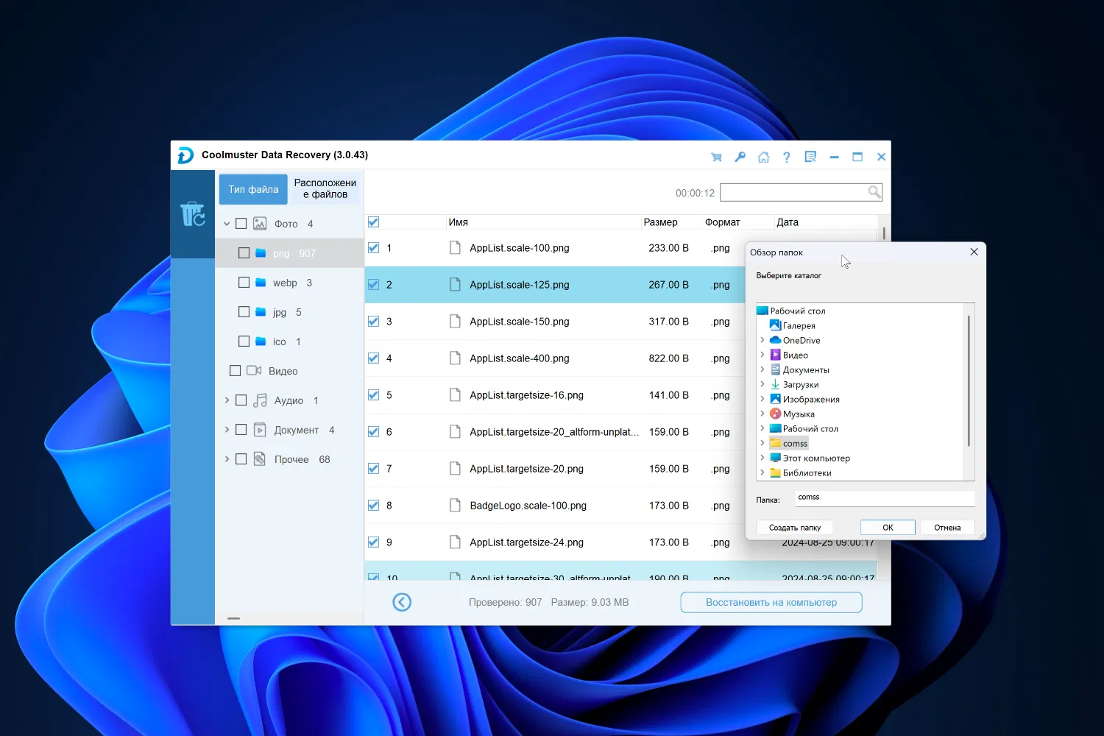Click OneDrive cloud icon in folder dialog

click(x=775, y=340)
